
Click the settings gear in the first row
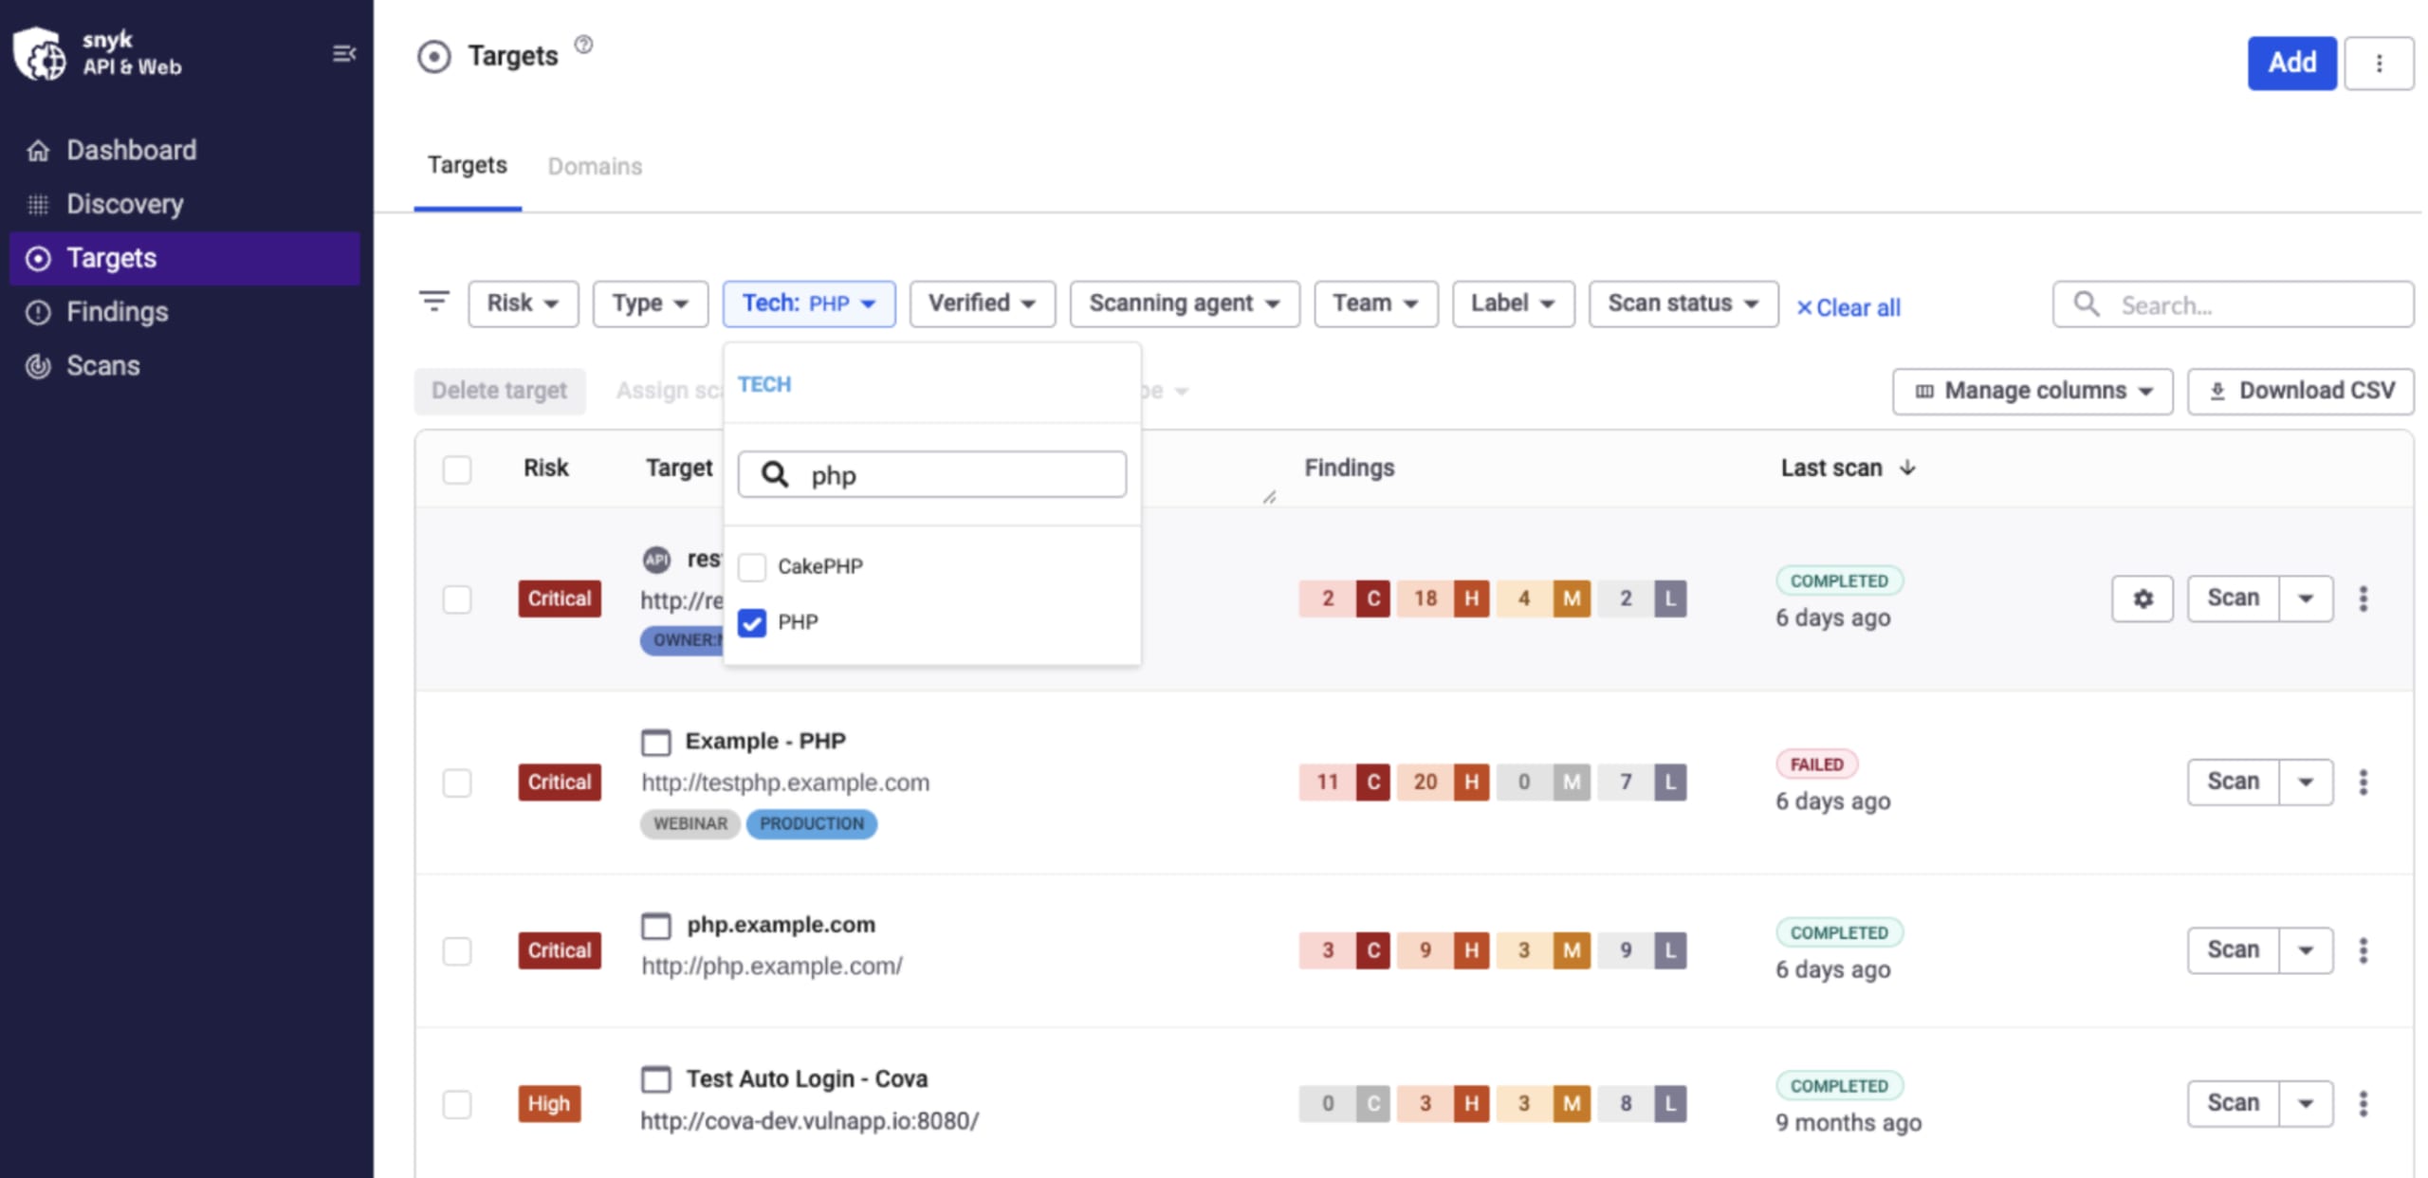(x=2142, y=598)
